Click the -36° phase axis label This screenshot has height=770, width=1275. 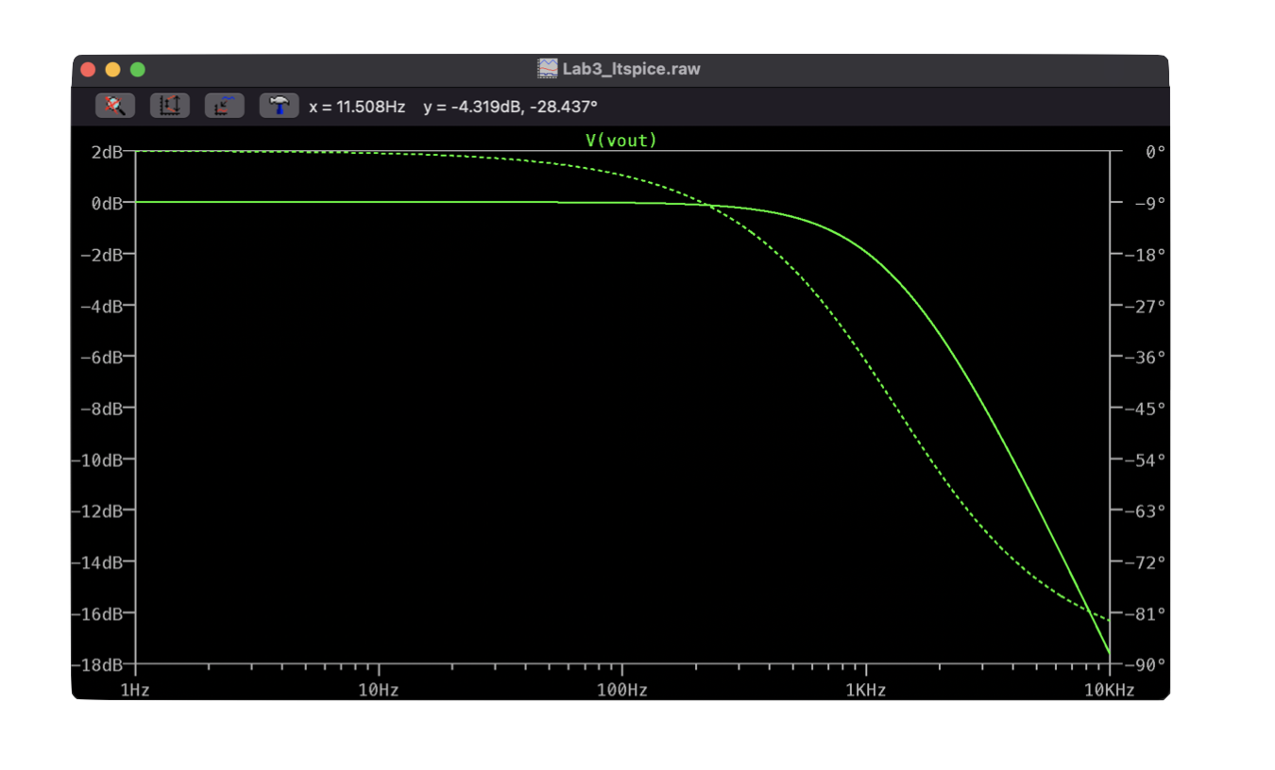click(x=1146, y=357)
